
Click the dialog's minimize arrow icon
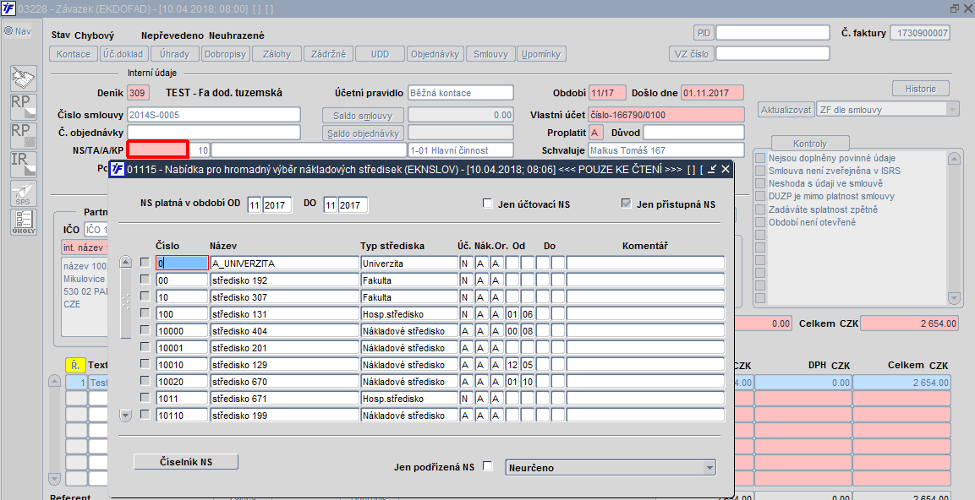click(x=712, y=169)
